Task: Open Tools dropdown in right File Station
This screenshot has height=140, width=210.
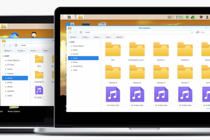Action: pyautogui.click(x=108, y=37)
